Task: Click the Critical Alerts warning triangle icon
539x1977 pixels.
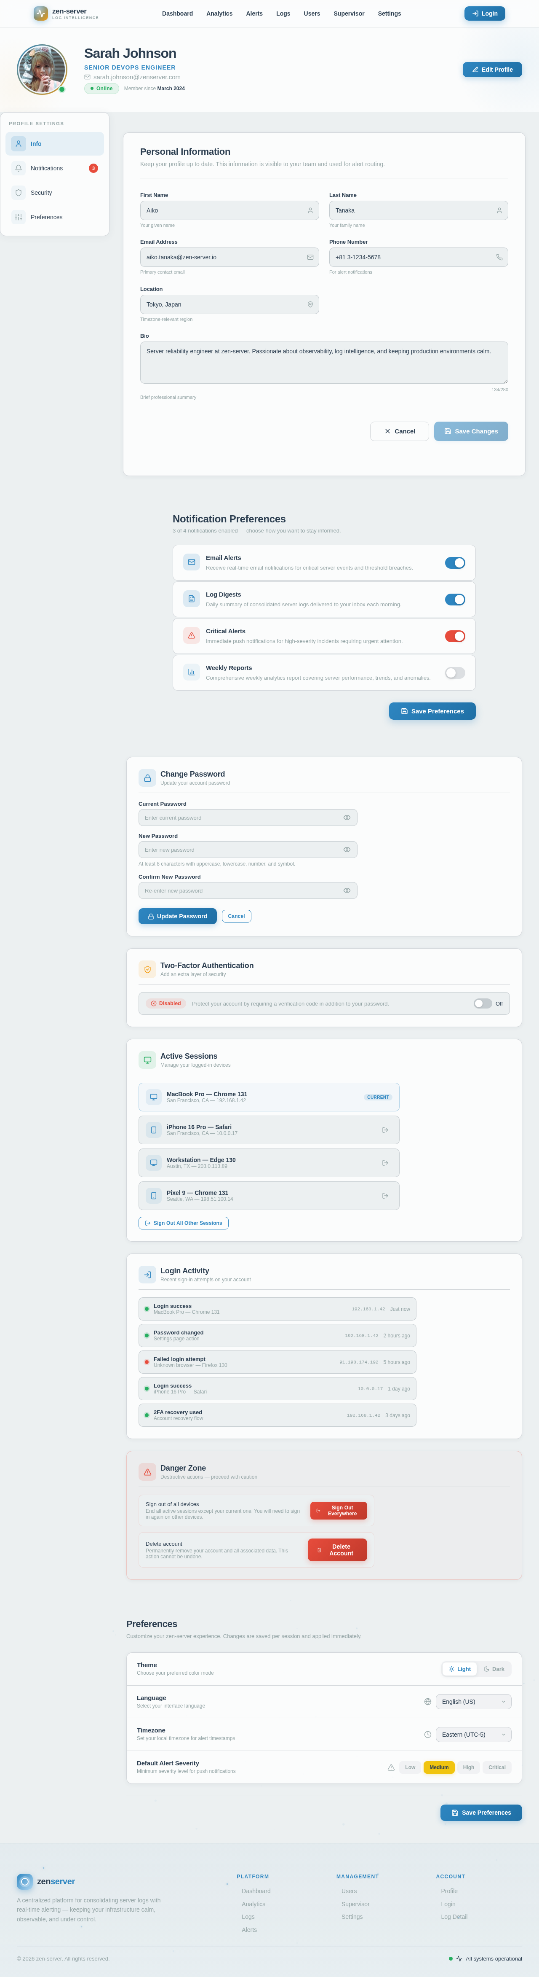Action: click(192, 635)
